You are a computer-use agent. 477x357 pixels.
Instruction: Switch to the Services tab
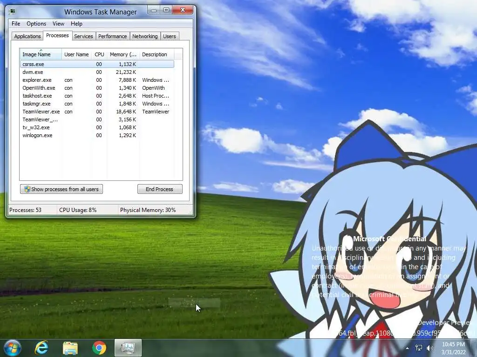pyautogui.click(x=83, y=36)
